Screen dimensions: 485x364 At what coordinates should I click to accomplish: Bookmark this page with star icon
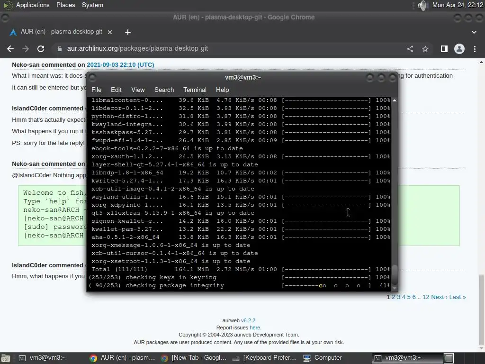(x=425, y=49)
